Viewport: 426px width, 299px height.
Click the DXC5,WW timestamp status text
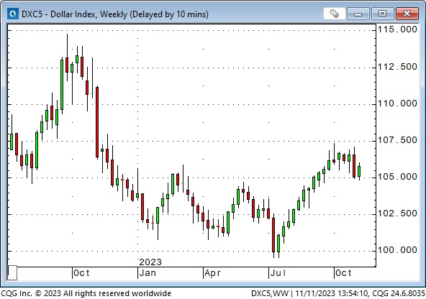(337, 293)
